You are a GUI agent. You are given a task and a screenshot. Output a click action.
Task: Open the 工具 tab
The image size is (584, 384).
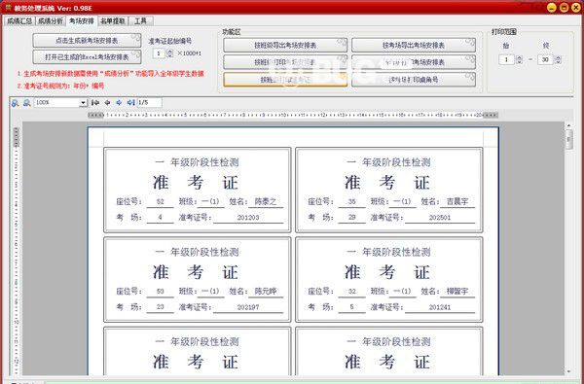click(140, 21)
